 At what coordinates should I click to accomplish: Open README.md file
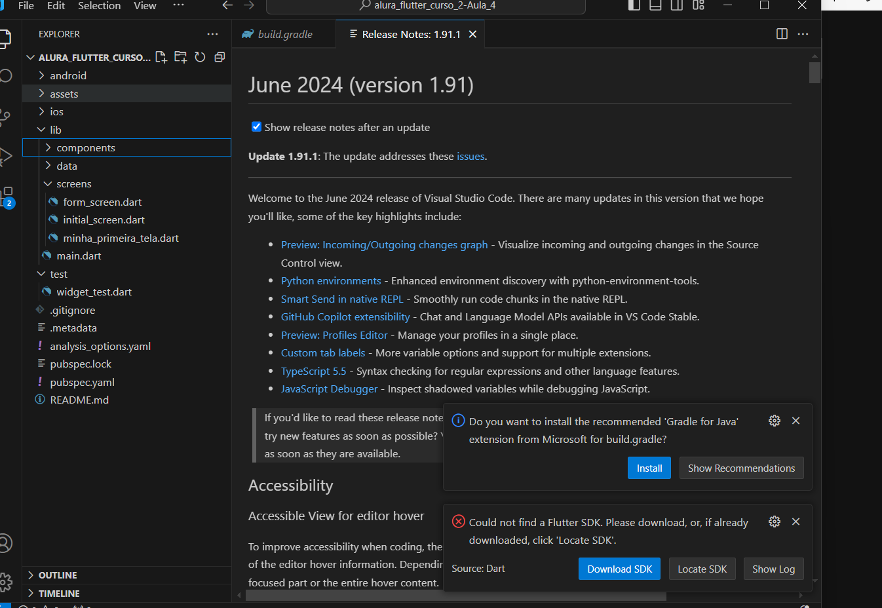(126, 400)
